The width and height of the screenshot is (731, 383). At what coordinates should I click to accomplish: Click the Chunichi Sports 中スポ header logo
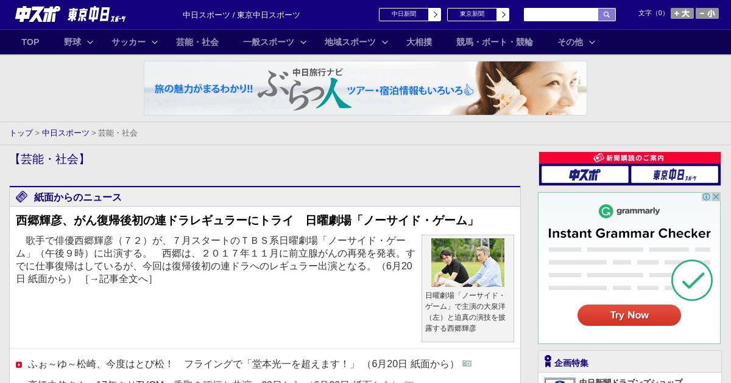pos(38,14)
